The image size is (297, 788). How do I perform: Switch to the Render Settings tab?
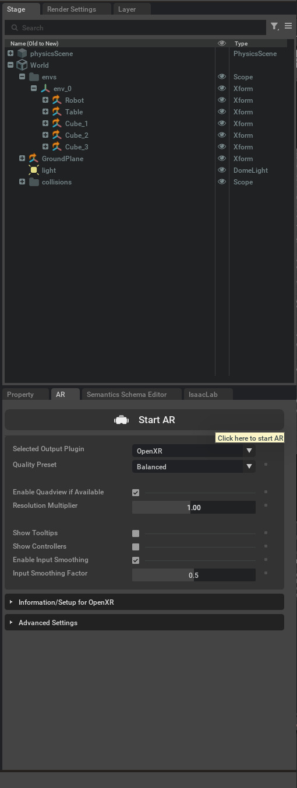(x=72, y=9)
